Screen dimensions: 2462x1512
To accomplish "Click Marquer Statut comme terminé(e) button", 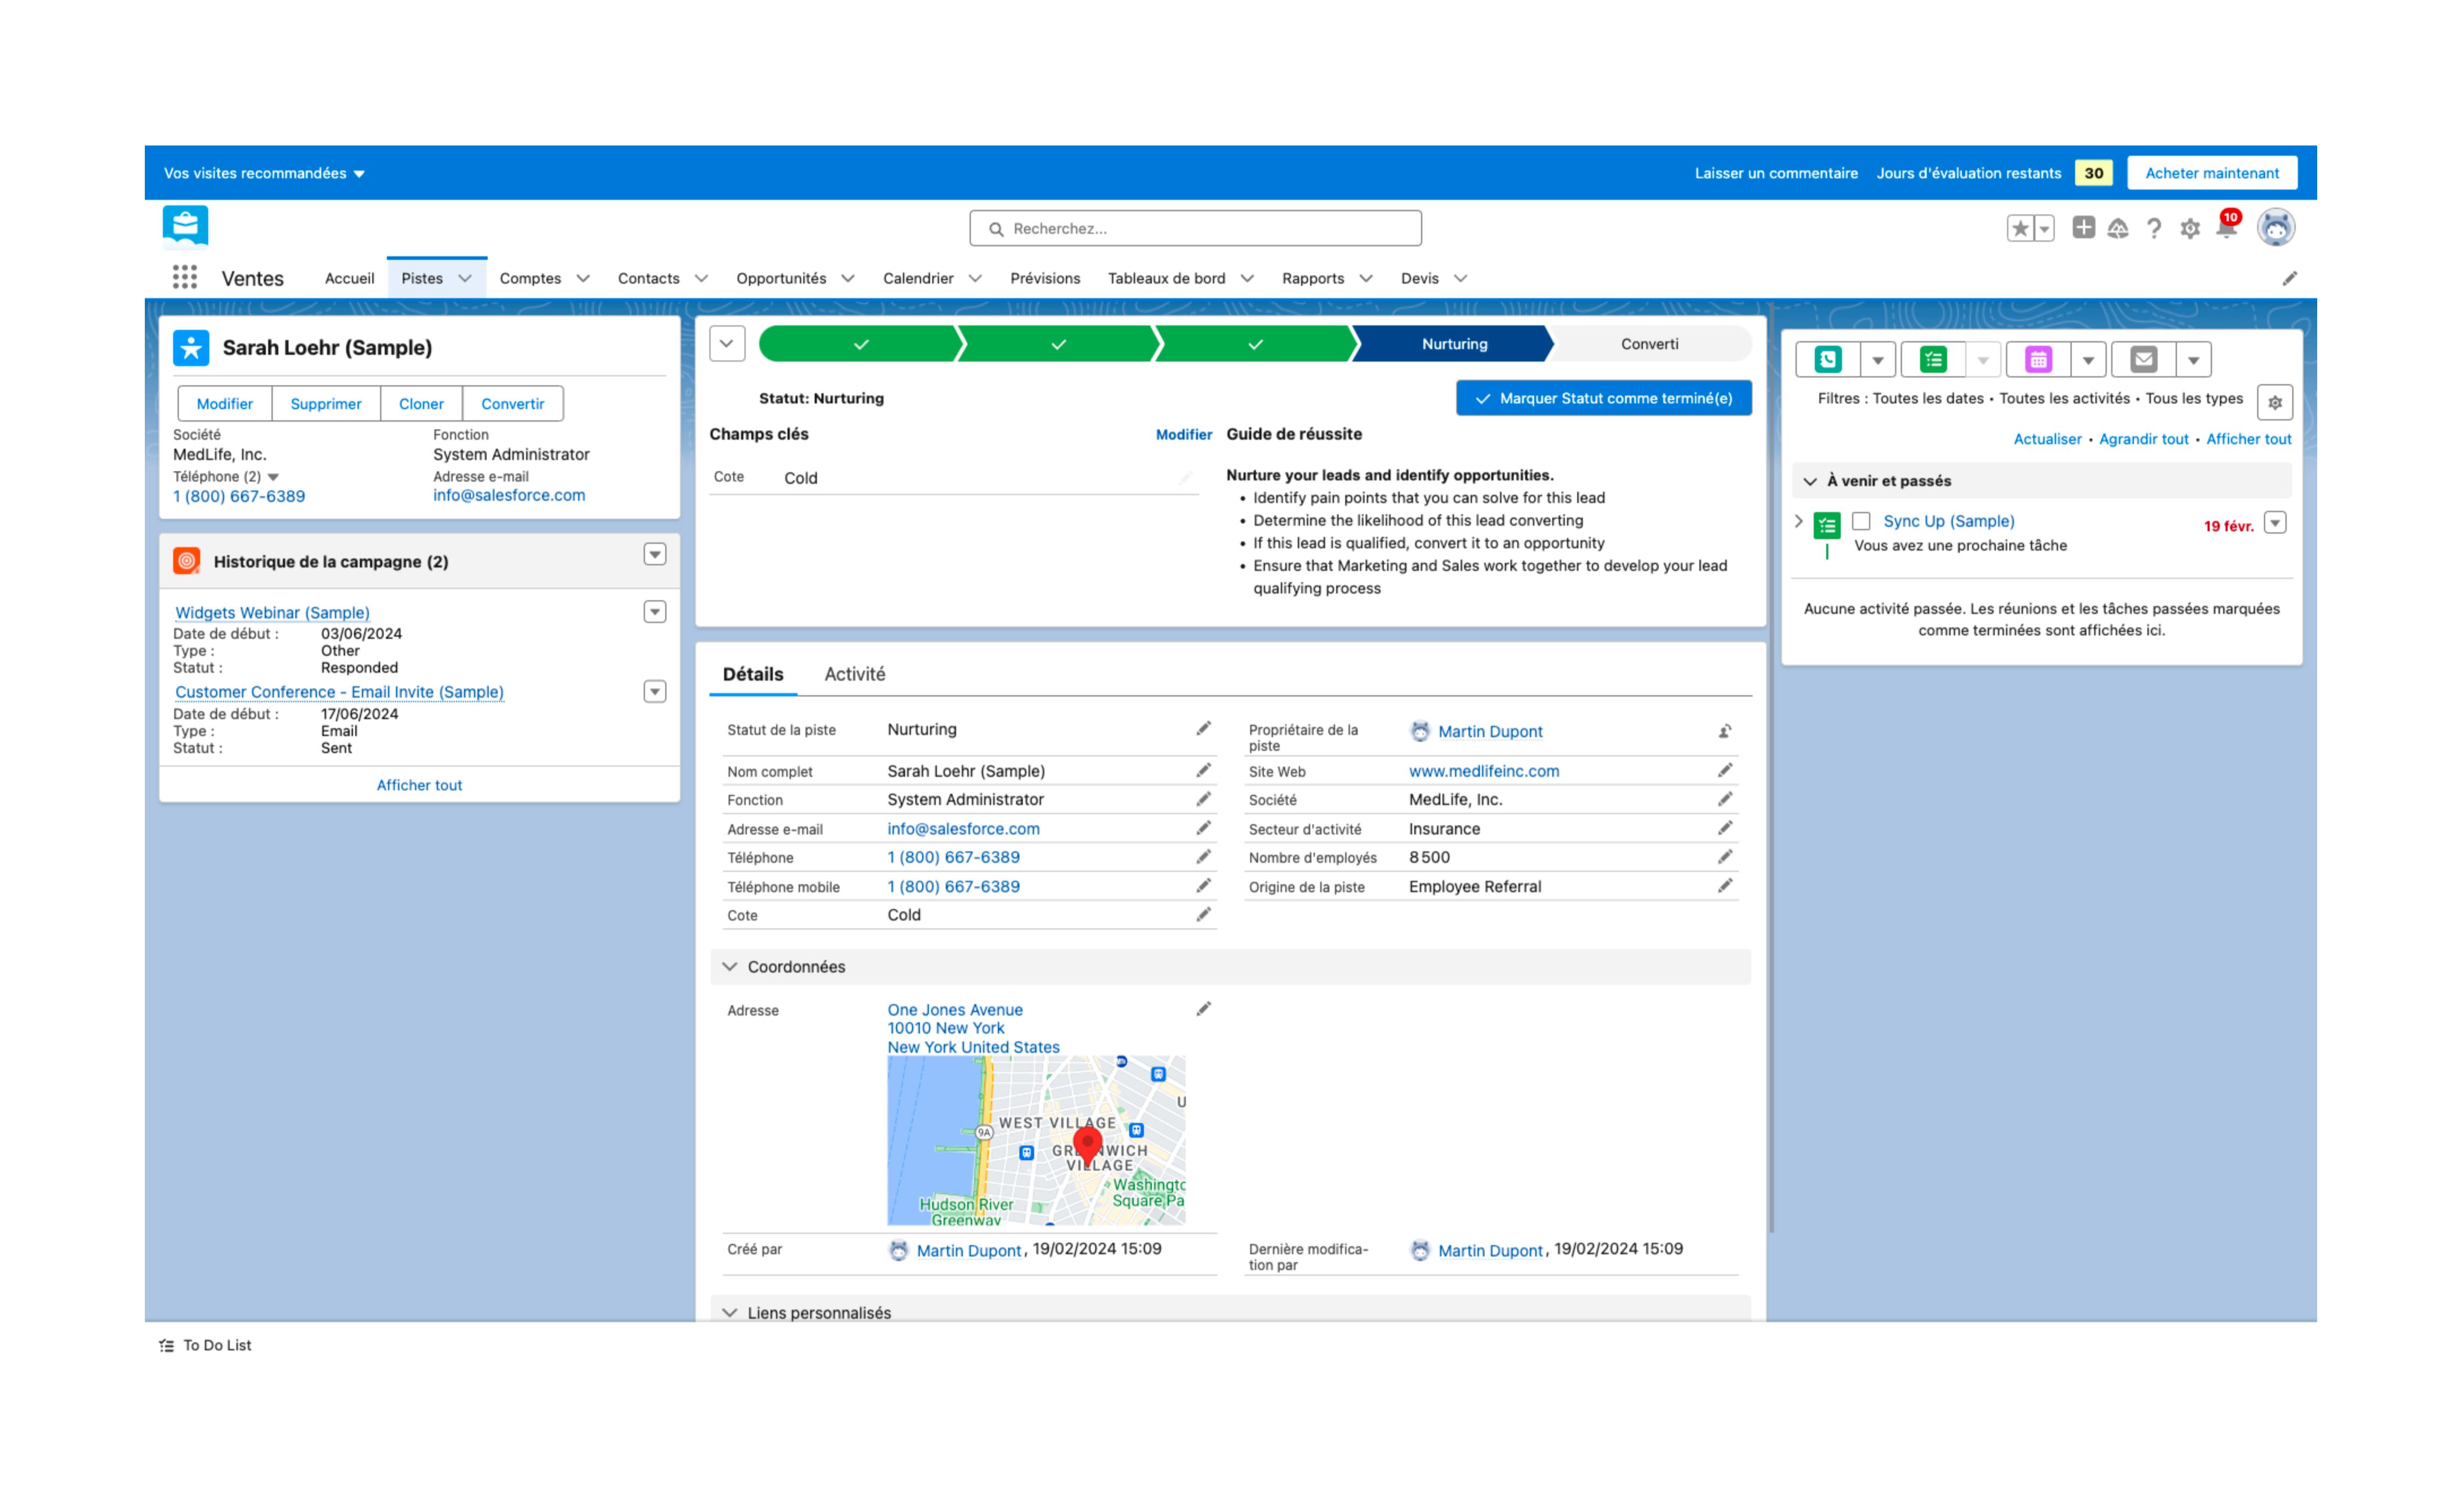I will click(x=1603, y=398).
